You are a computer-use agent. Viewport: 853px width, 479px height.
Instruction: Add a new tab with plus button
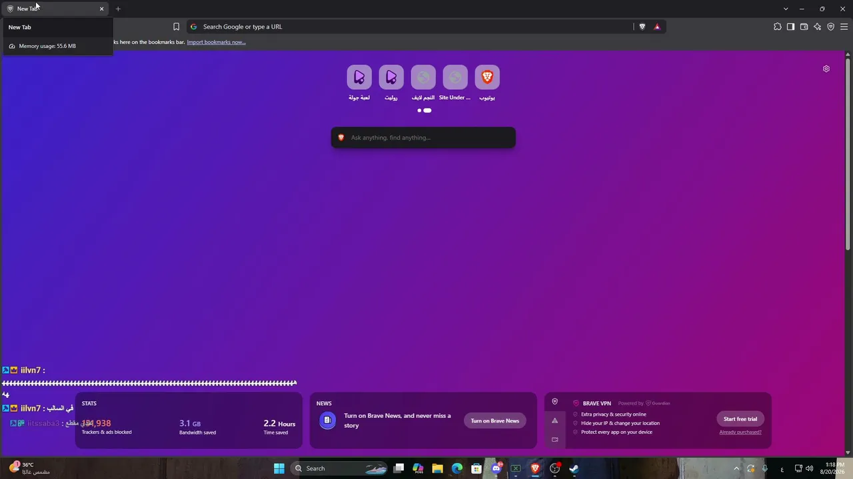point(118,9)
